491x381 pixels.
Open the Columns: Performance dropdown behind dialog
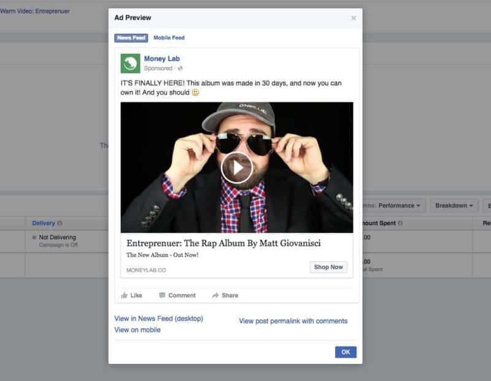click(x=394, y=206)
